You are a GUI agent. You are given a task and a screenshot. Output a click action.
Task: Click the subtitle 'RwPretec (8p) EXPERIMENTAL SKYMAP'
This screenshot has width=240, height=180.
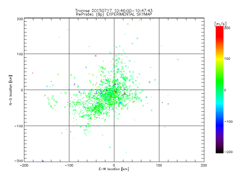click(114, 14)
